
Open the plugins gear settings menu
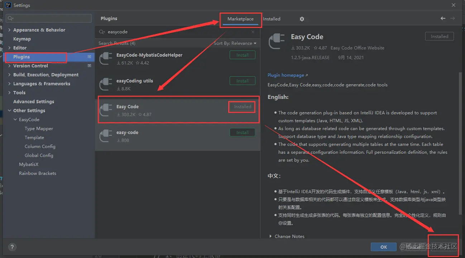(x=302, y=19)
